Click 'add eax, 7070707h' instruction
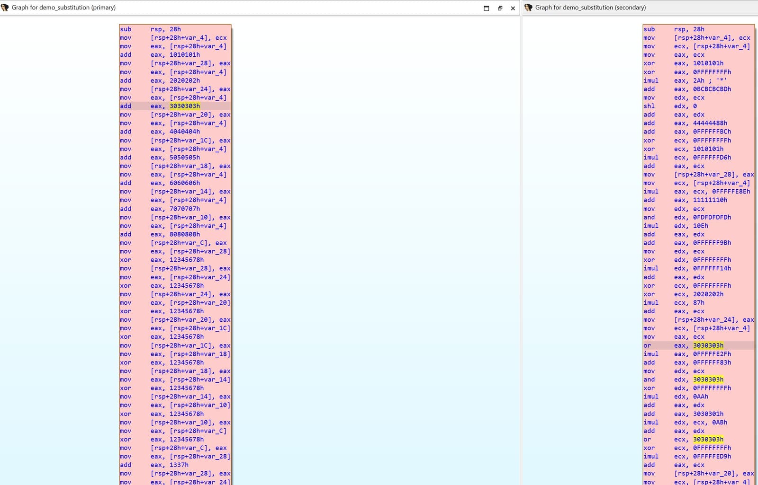The image size is (758, 485). [x=160, y=209]
